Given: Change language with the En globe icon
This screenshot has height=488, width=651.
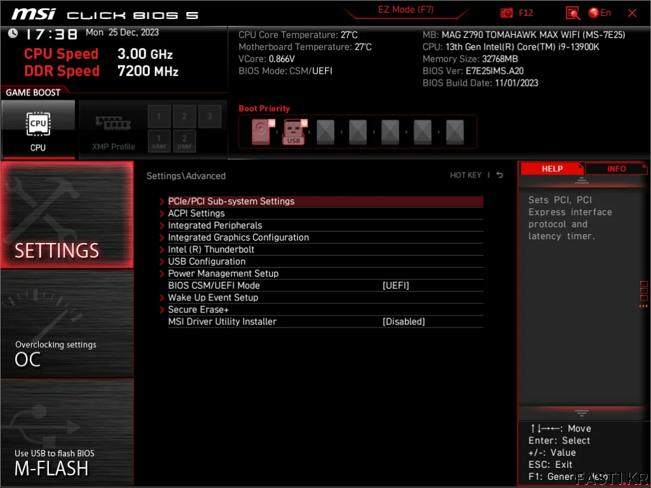Looking at the screenshot, I should (600, 13).
